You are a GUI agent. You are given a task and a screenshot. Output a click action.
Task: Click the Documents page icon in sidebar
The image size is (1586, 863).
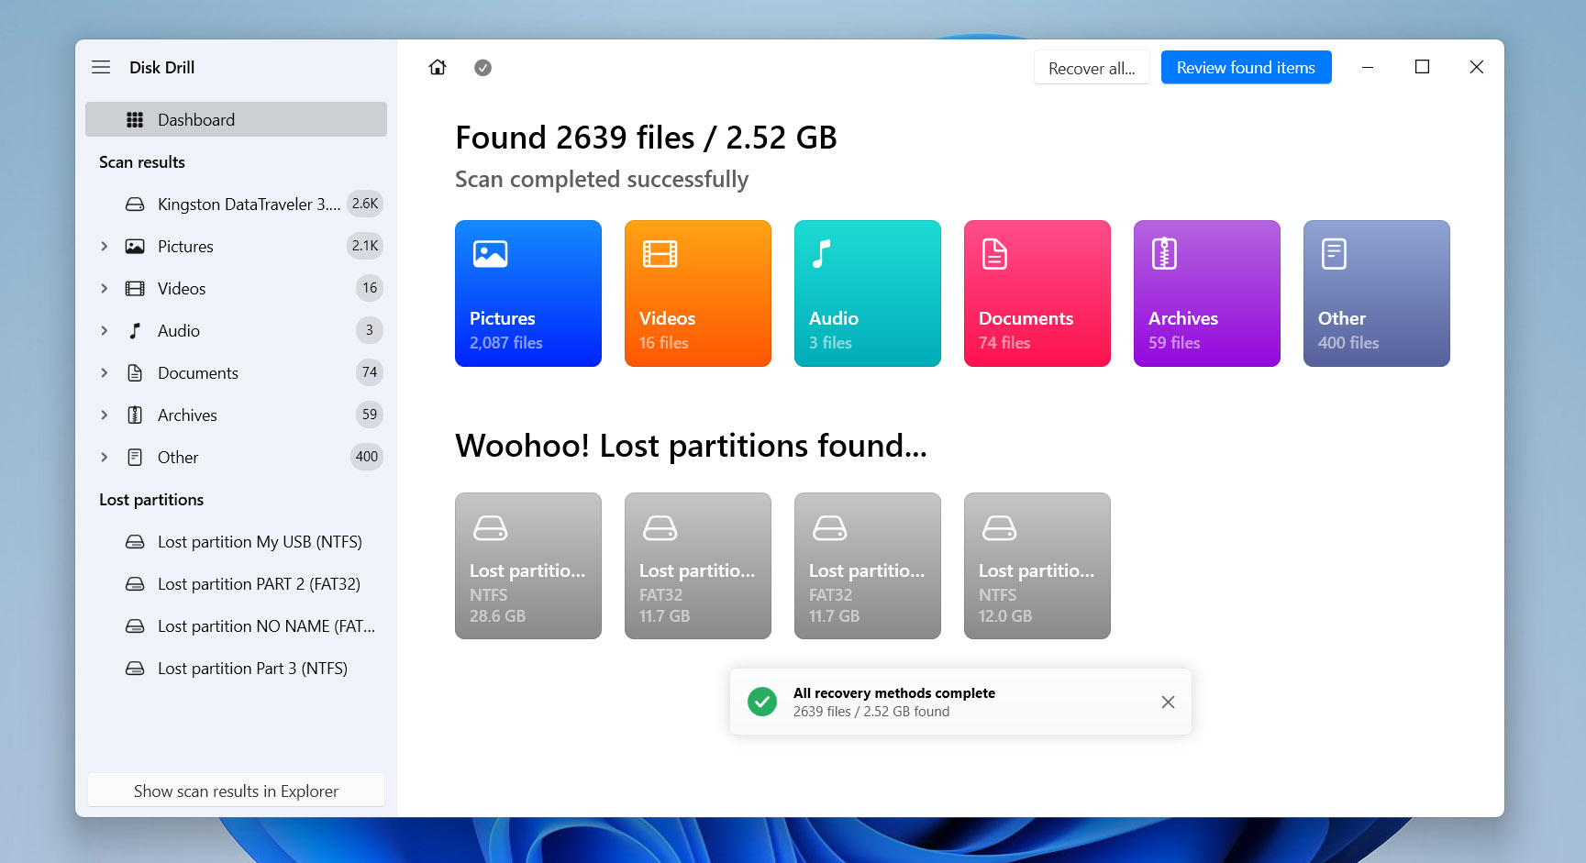135,372
